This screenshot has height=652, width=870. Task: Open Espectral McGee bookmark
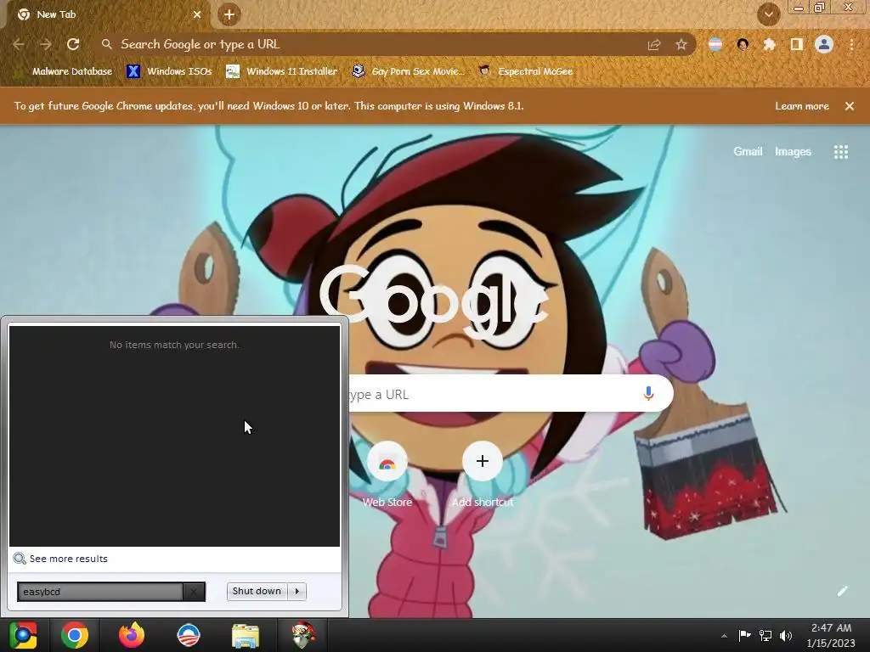pyautogui.click(x=525, y=71)
